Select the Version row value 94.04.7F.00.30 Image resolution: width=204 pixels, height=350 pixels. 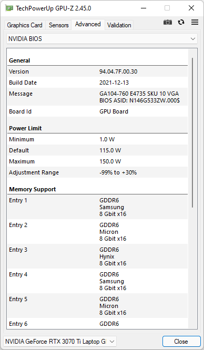coord(118,71)
